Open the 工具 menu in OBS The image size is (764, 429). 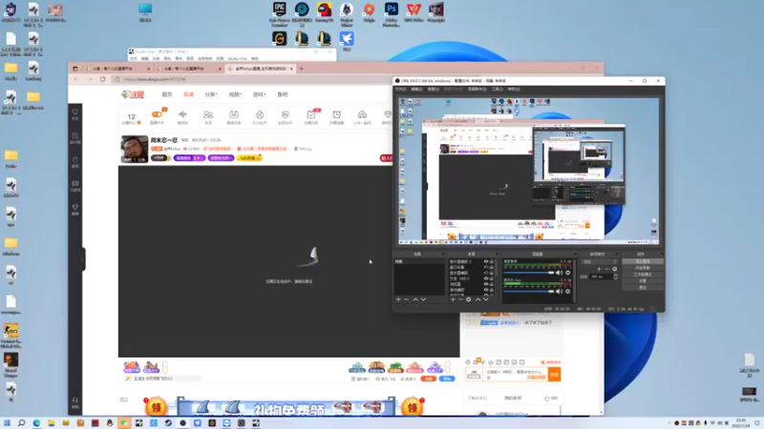[497, 90]
